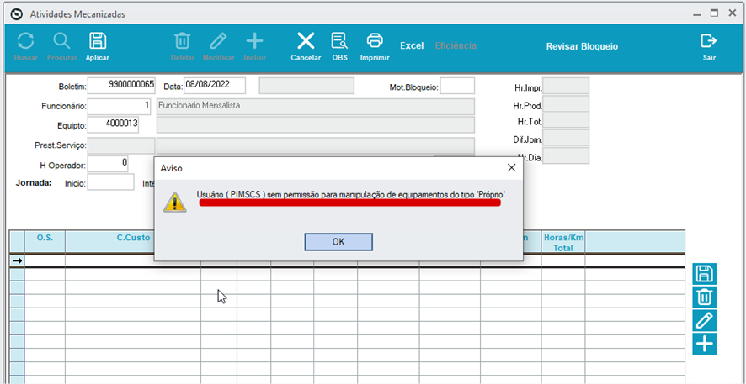Click the Procurar magnifier icon
Image resolution: width=746 pixels, height=384 pixels.
[x=61, y=41]
